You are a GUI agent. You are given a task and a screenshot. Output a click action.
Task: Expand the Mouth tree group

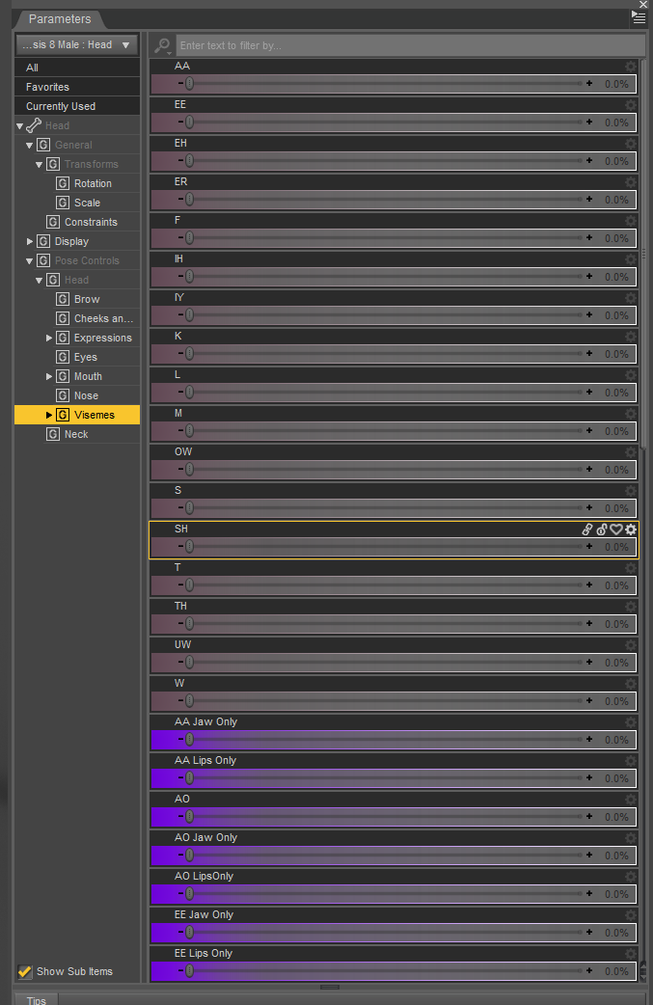tap(50, 376)
